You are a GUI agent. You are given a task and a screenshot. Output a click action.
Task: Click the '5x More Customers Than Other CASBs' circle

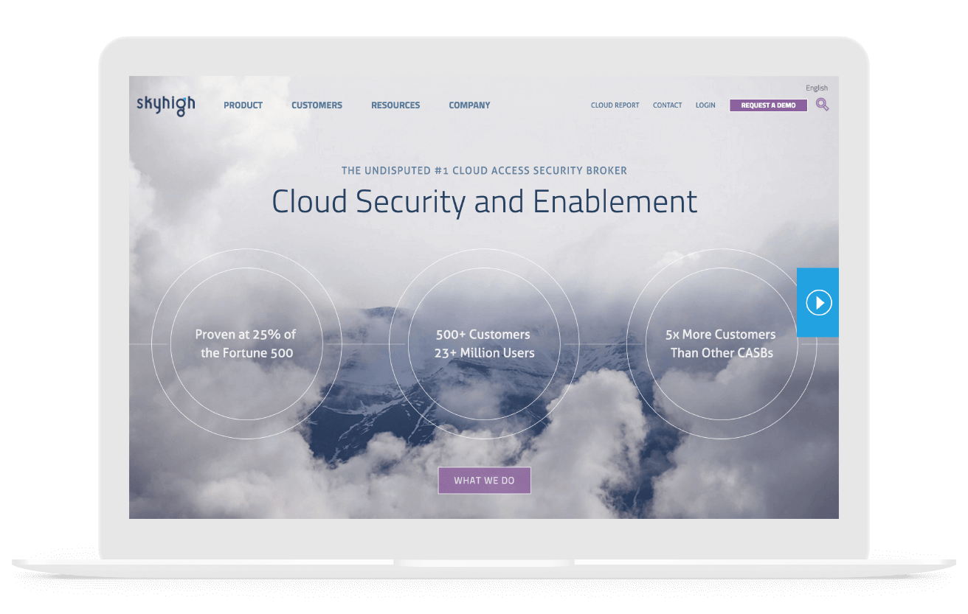(722, 344)
